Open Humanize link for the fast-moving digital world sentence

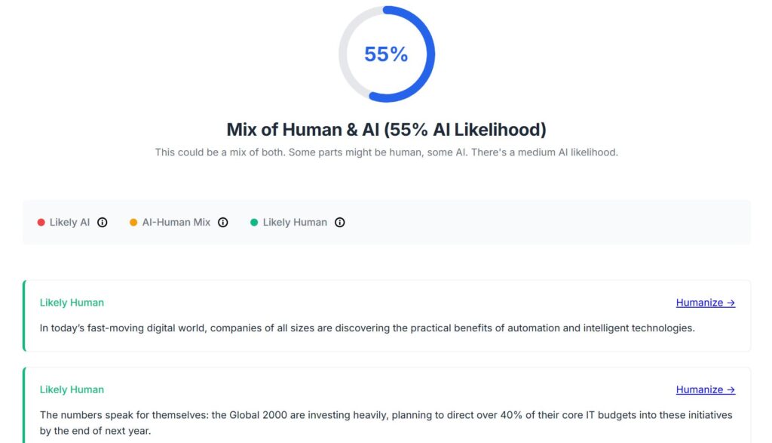point(705,303)
